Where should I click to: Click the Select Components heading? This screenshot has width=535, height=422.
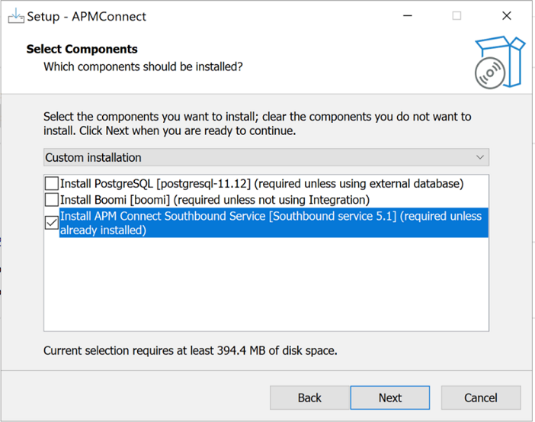[x=82, y=49]
